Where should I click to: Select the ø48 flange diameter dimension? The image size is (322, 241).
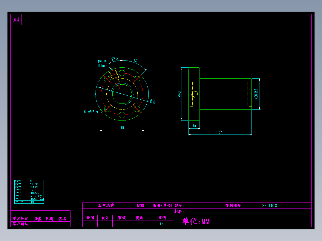point(179,94)
